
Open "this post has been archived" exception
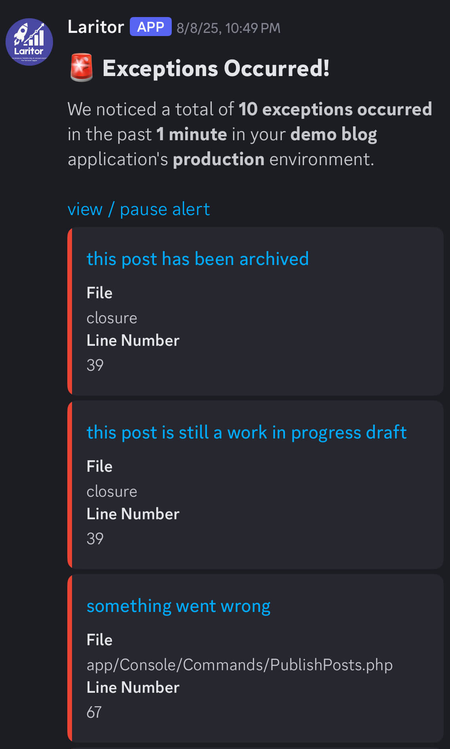197,259
